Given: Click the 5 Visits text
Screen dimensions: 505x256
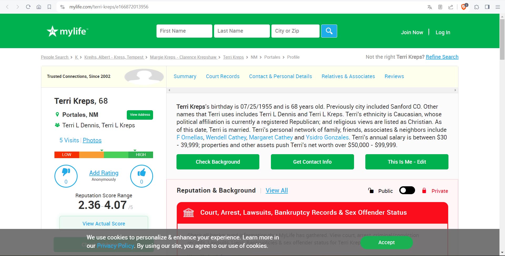Looking at the screenshot, I should pos(69,140).
